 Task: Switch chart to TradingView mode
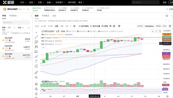(149, 26)
